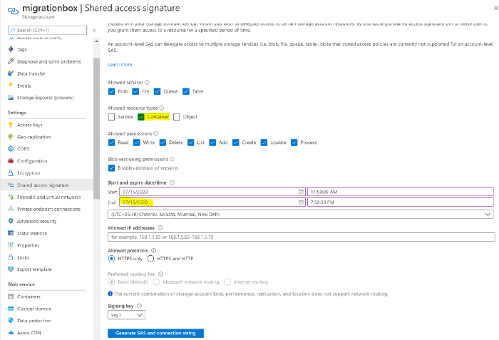Click the Export template icon

[11, 269]
